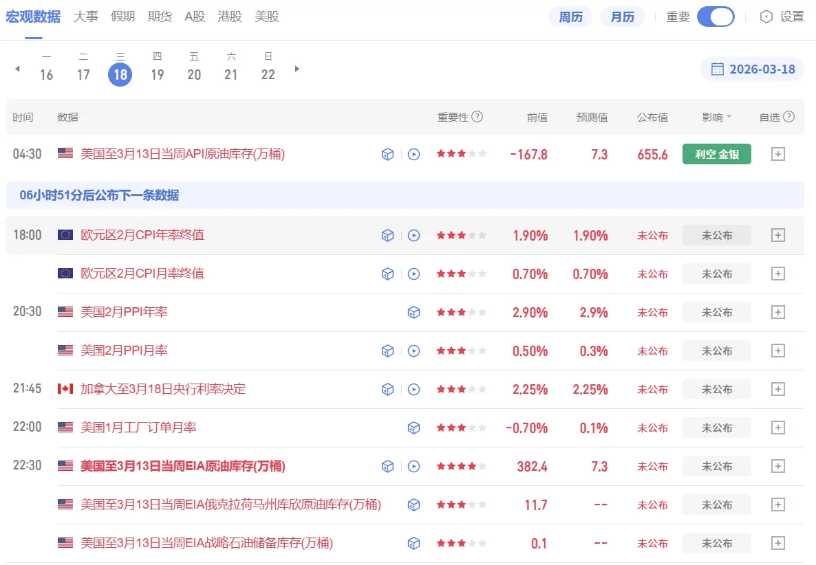Add 美国1月工厂订单月率 to watchlist
The height and width of the screenshot is (565, 816).
tap(778, 428)
